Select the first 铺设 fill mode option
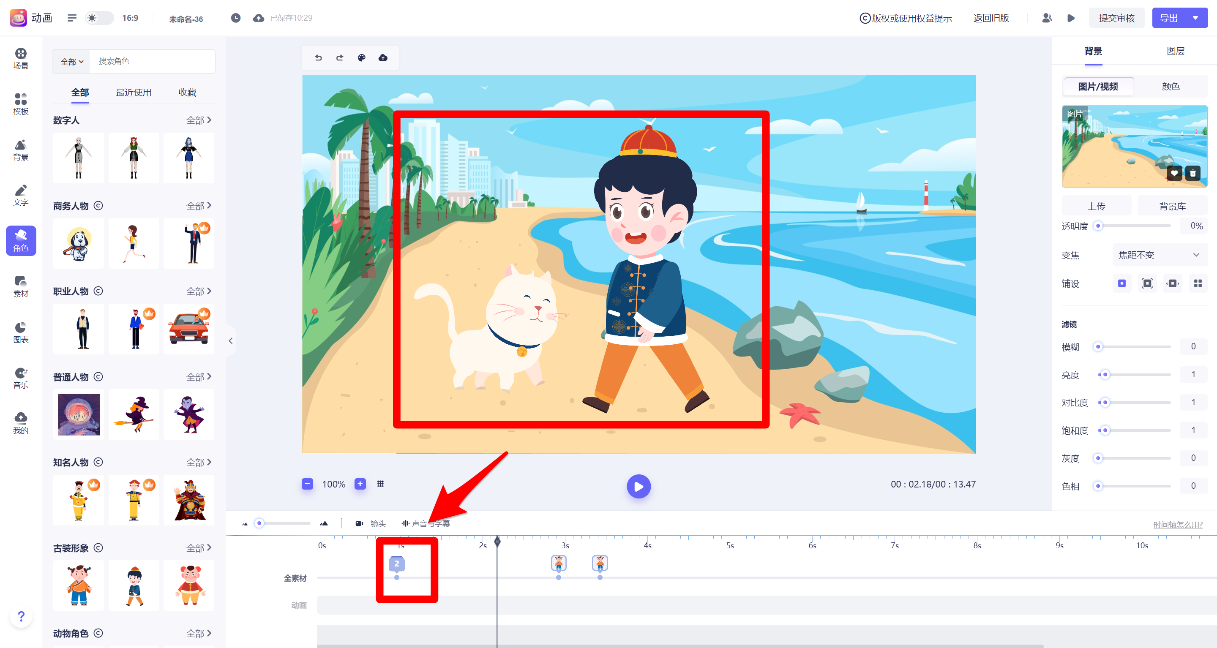The height and width of the screenshot is (648, 1217). [1121, 283]
